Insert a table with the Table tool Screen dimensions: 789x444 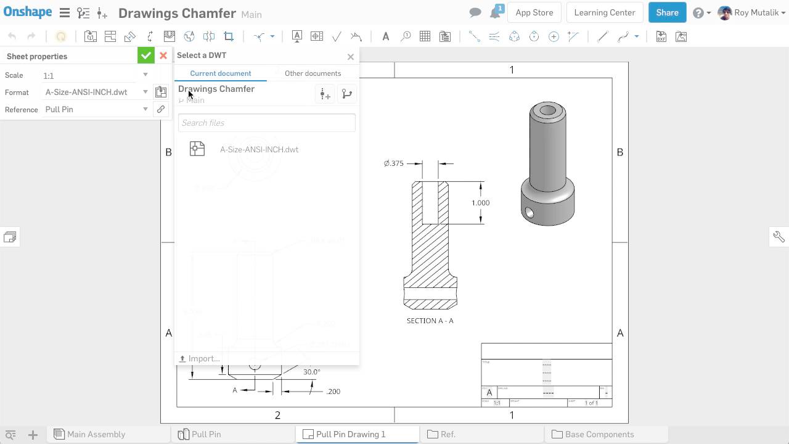(425, 37)
